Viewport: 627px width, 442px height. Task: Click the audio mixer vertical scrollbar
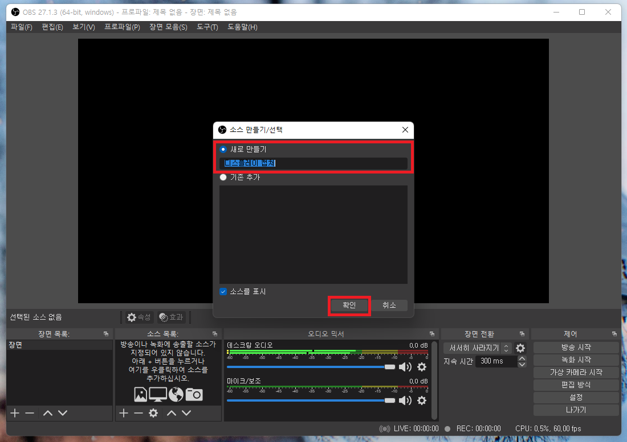(x=435, y=380)
